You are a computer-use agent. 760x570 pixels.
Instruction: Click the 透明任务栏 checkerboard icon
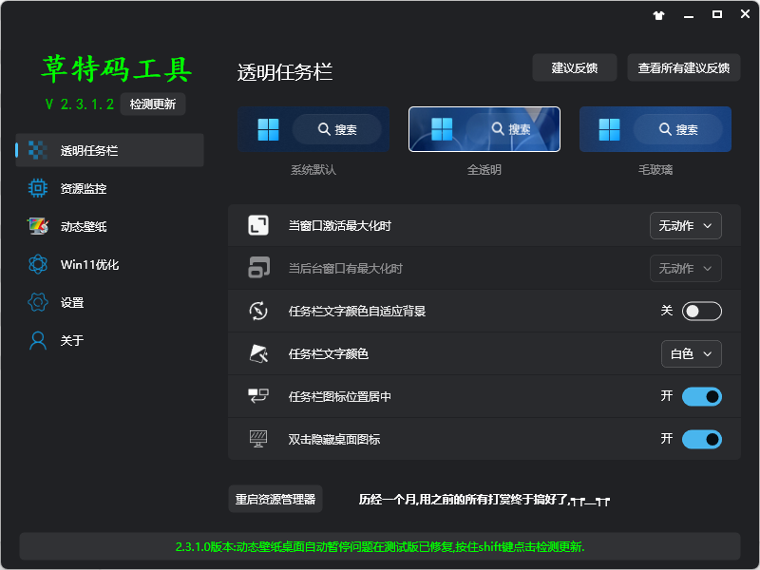(38, 150)
